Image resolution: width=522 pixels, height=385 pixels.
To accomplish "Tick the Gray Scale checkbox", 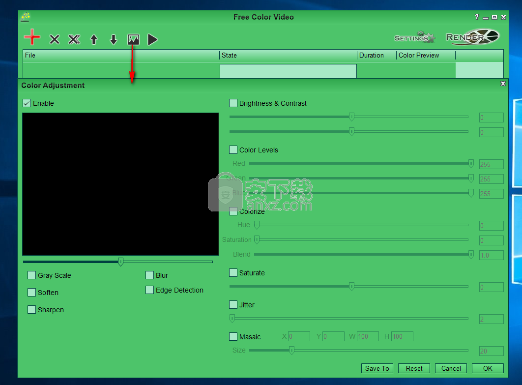I will 32,275.
